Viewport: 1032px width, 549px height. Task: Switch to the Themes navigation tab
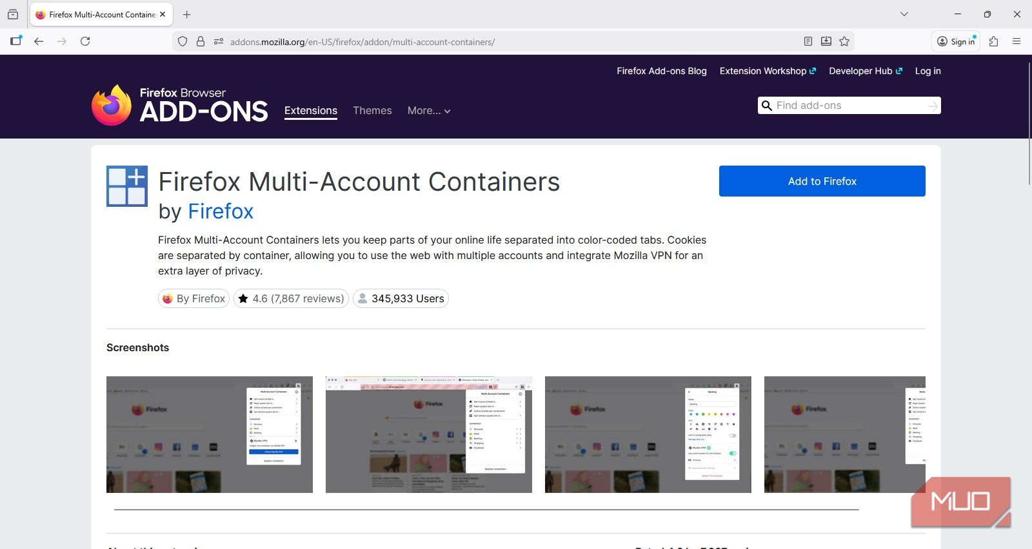(372, 111)
